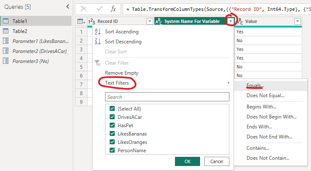The image size is (311, 171).
Task: Click the filter Search box
Action: [167, 97]
